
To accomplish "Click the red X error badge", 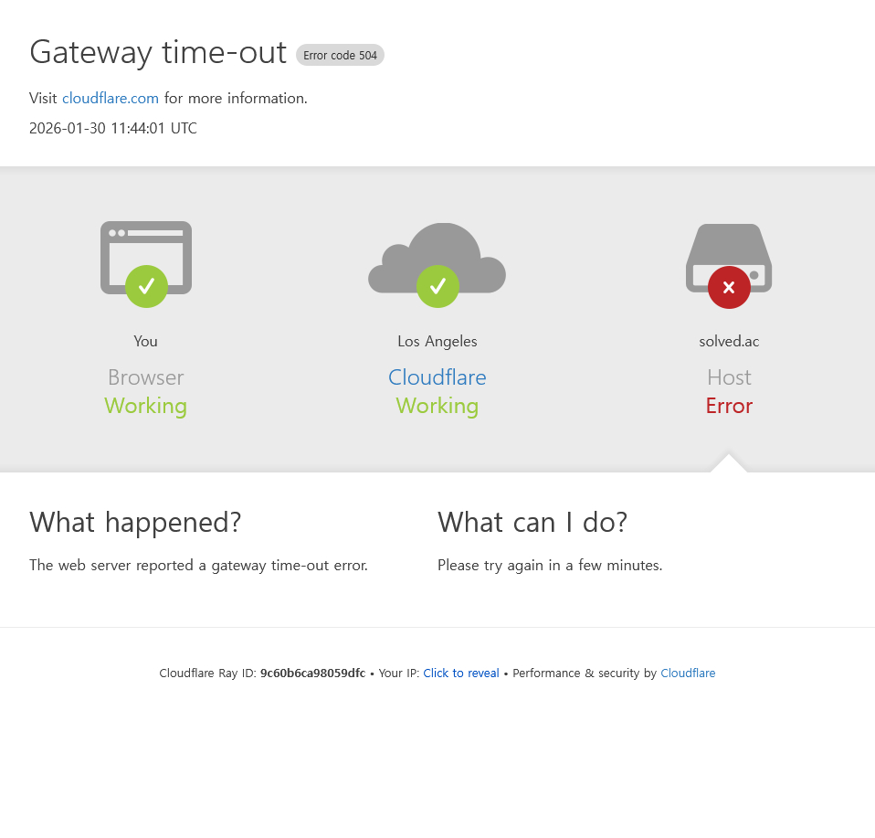I will [x=729, y=287].
